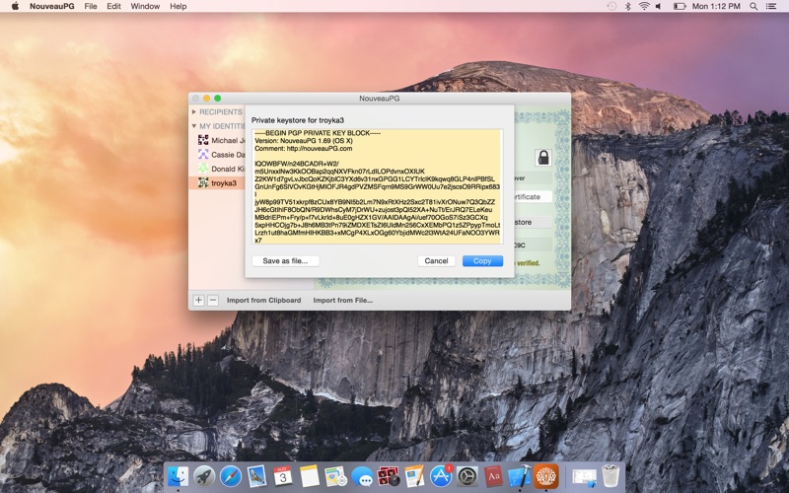Open Spotlight search in the menu bar
This screenshot has height=493, width=789.
click(x=753, y=6)
